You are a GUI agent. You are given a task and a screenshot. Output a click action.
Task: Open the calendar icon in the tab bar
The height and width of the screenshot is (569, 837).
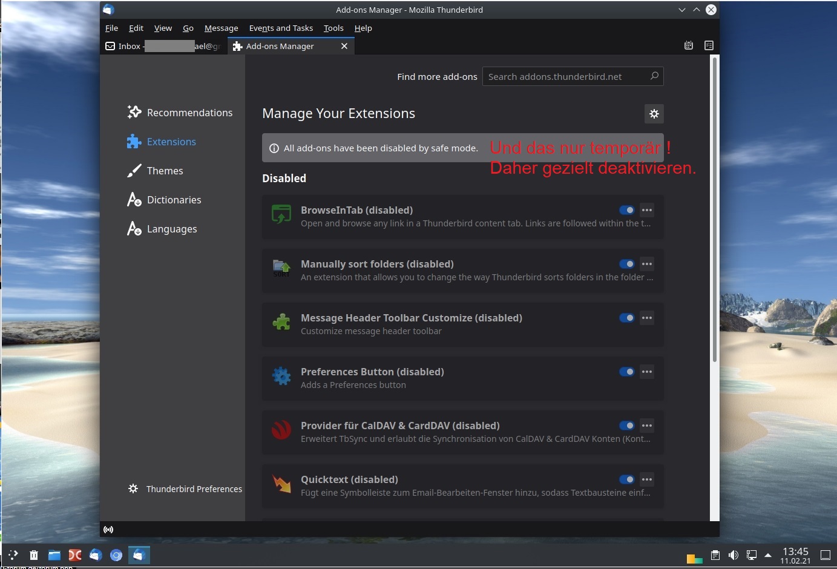click(688, 45)
